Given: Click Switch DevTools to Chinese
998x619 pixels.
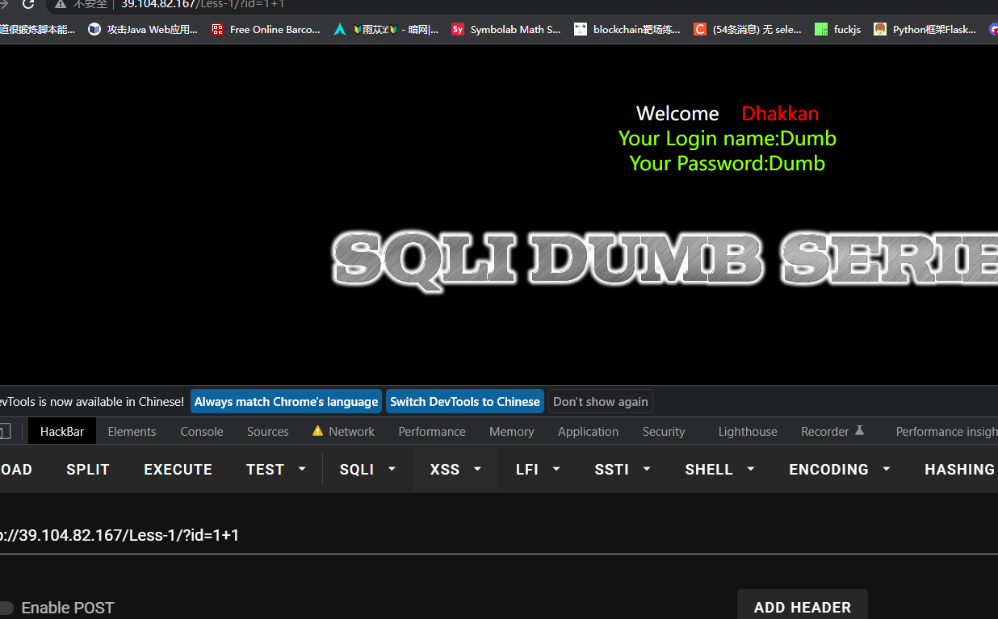Looking at the screenshot, I should tap(464, 401).
